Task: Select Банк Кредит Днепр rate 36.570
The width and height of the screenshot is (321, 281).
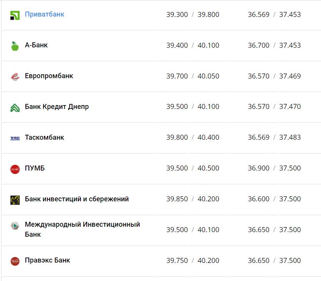Action: coord(259,107)
